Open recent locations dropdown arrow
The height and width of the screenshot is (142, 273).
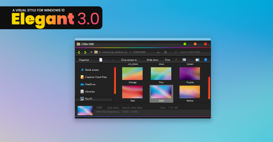pos(91,52)
